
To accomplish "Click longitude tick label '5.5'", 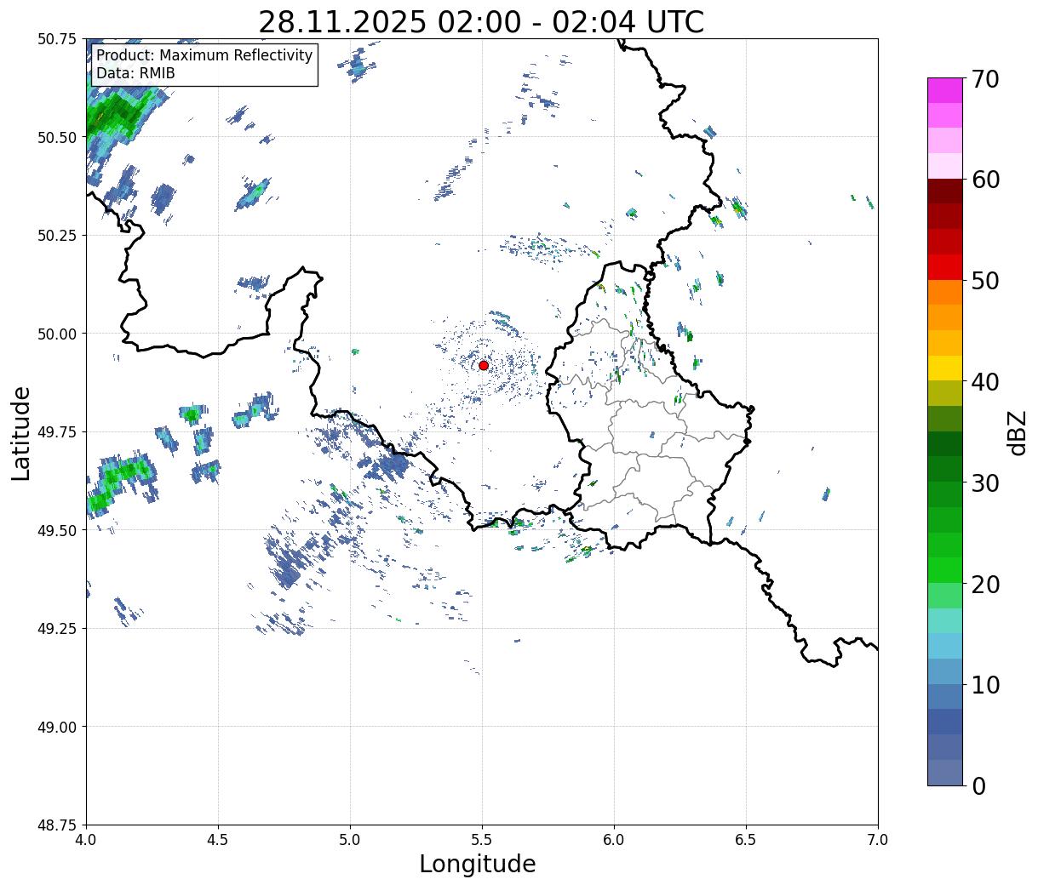I will click(x=482, y=839).
